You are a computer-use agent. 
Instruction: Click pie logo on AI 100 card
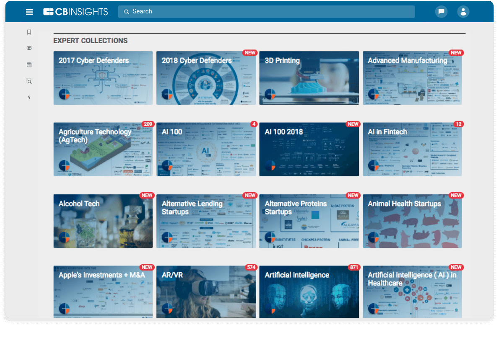pyautogui.click(x=167, y=165)
